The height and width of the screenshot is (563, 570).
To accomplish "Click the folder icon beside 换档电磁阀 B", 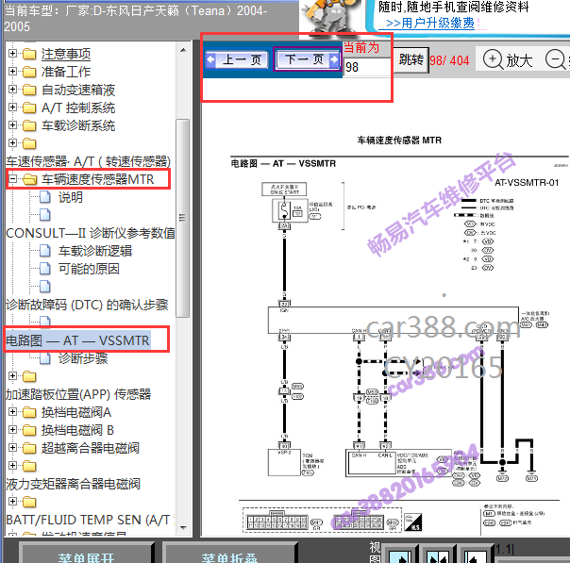I will (29, 430).
